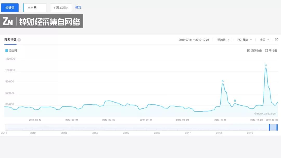The image size is (281, 158).
Task: Open the date range 2019-07-31 ~ 2019-10-28 selector
Action: point(194,40)
